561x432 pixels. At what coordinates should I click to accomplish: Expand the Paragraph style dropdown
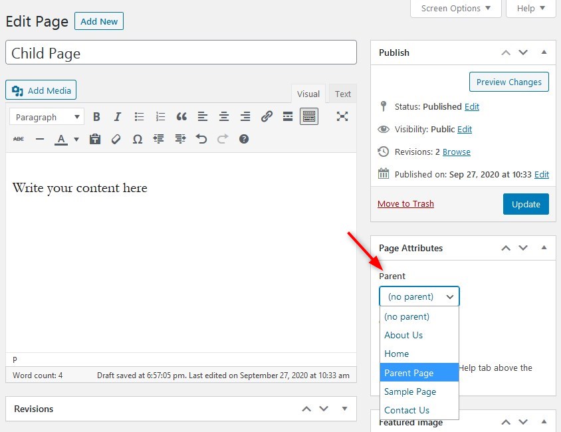pos(47,116)
